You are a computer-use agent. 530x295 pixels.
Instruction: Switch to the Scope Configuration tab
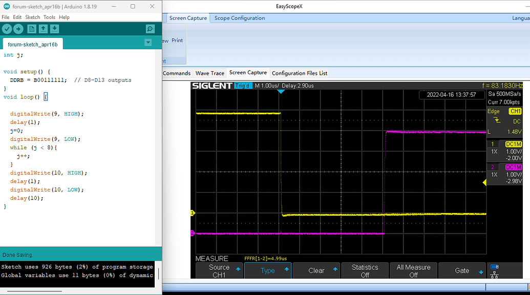pyautogui.click(x=238, y=17)
